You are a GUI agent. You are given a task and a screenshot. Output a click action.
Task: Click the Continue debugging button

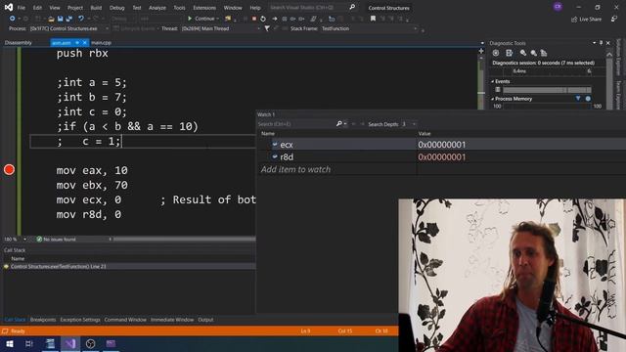pyautogui.click(x=203, y=19)
